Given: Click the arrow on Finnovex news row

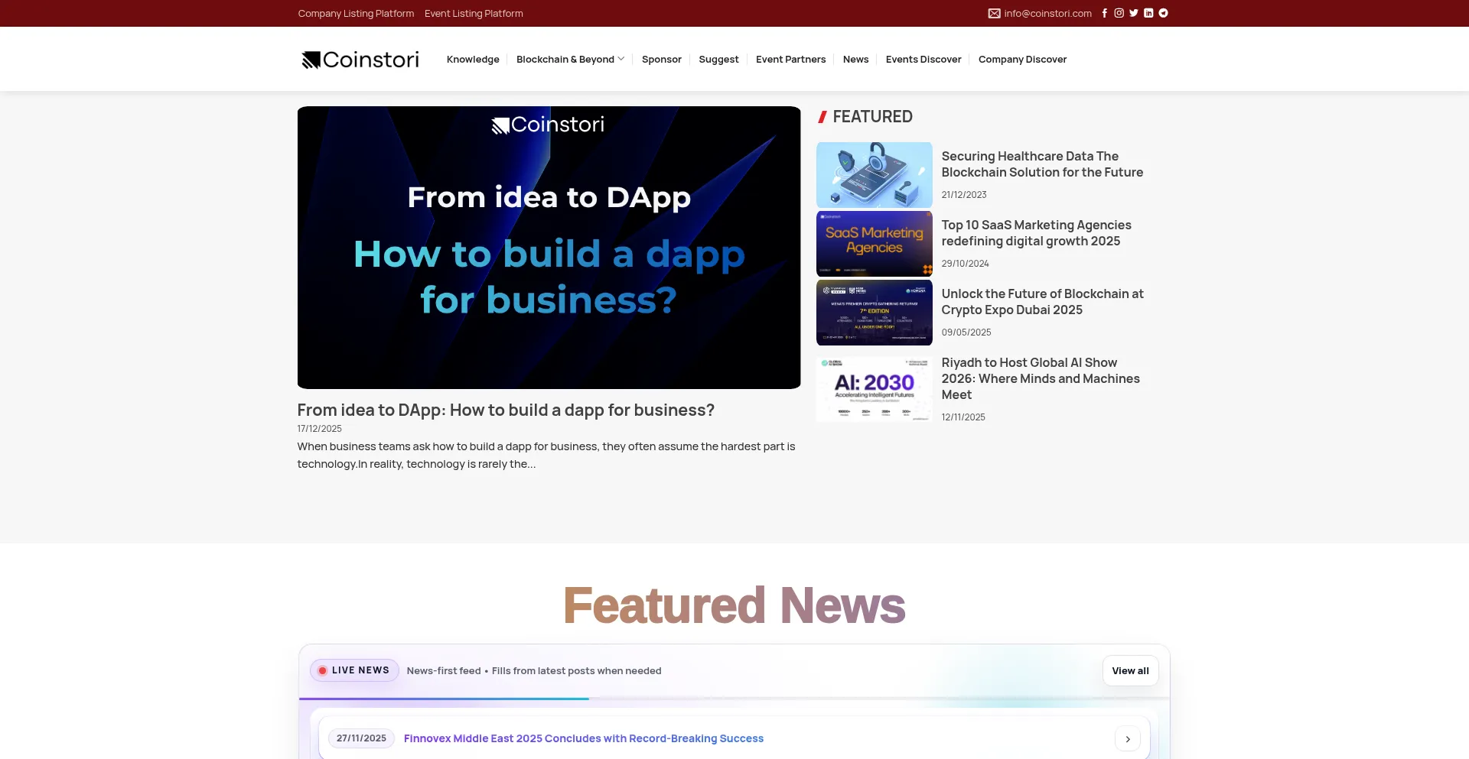Looking at the screenshot, I should (1127, 738).
